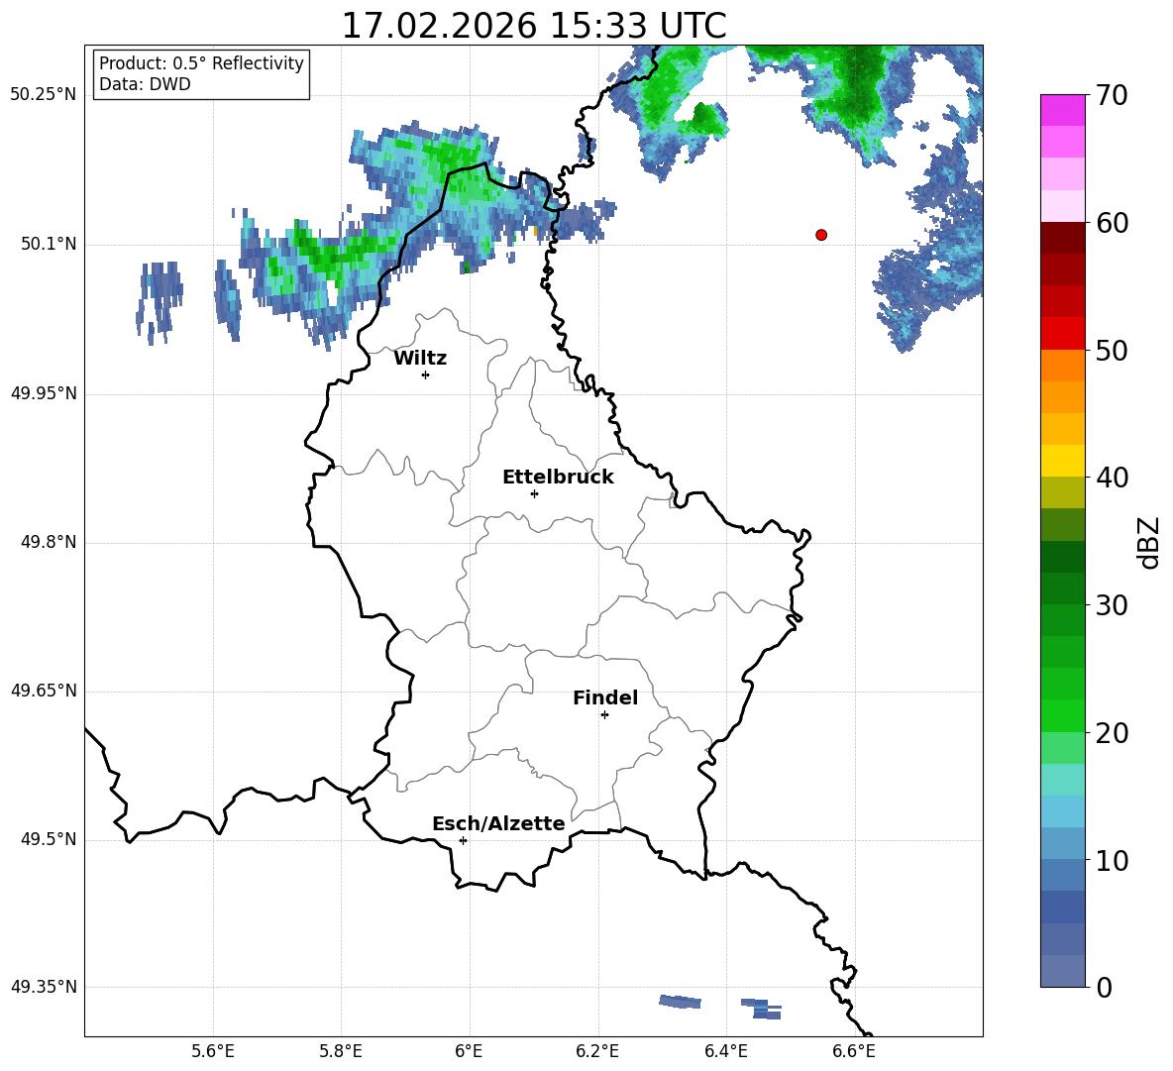This screenshot has width=1173, height=1071.
Task: Click the Product: 0.5° Reflectivity text
Action: coord(201,63)
